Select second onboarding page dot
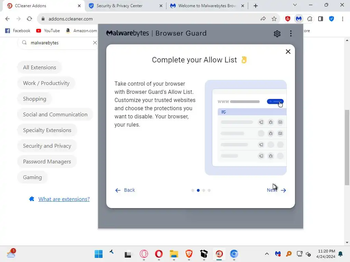Screen dimensions: 350x262 [198, 190]
